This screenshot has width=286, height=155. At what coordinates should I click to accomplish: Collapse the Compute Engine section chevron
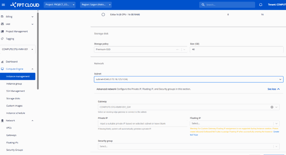[x=32, y=69]
